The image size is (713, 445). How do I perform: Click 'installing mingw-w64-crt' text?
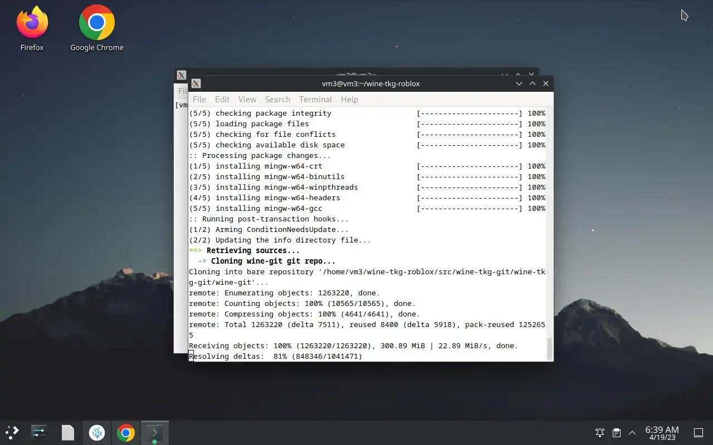(268, 166)
